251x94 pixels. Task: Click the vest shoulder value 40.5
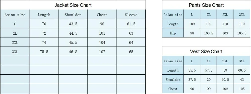tap(225, 80)
